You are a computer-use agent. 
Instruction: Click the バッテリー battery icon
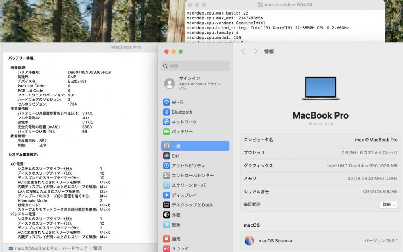point(166,132)
